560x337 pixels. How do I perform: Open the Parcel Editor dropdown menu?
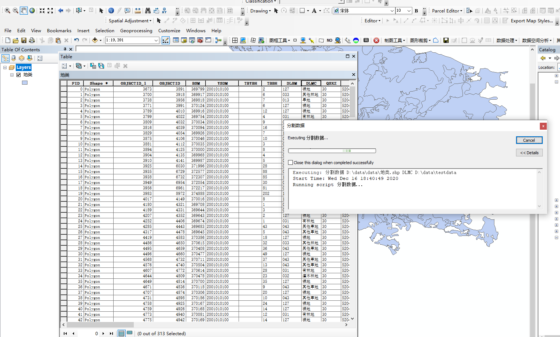(446, 11)
